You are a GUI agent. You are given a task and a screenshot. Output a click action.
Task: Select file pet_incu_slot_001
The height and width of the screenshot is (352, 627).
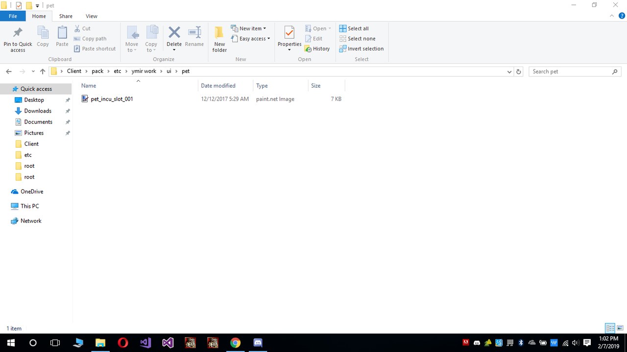(x=112, y=99)
